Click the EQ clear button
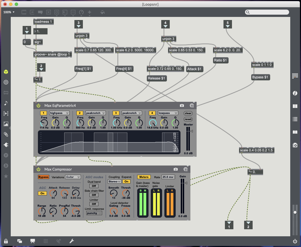The width and height of the screenshot is (301, 247). [188, 113]
